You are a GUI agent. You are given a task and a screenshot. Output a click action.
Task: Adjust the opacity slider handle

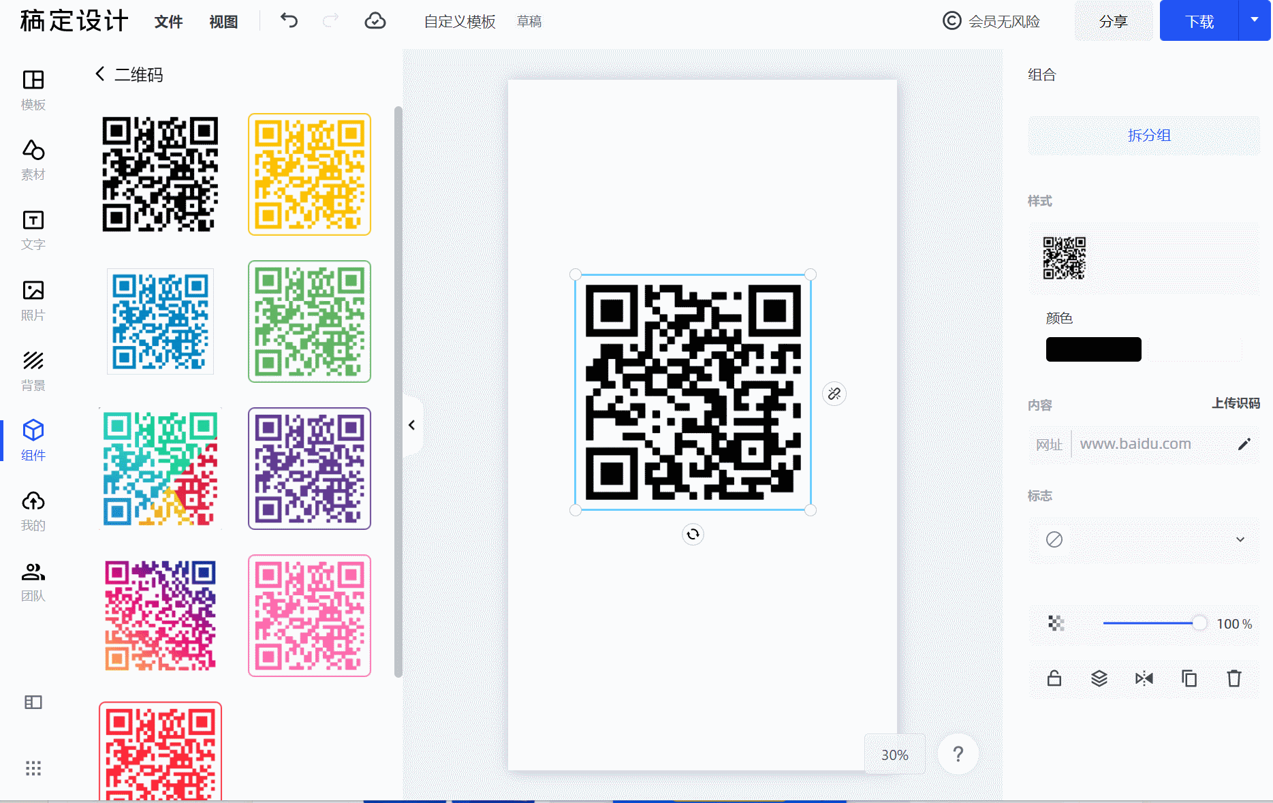coord(1199,623)
